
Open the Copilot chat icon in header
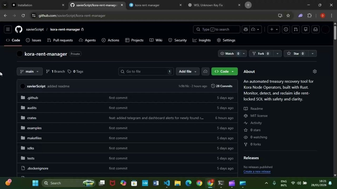246,29
